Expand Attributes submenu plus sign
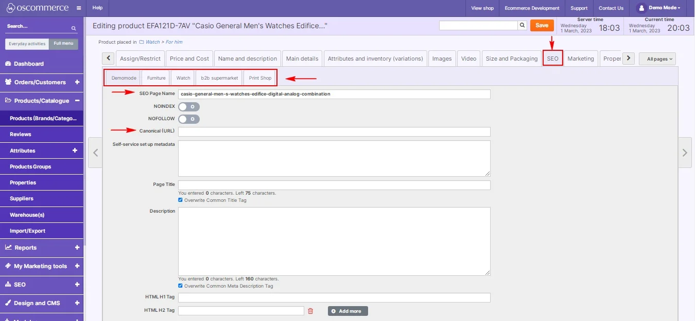Image resolution: width=695 pixels, height=321 pixels. coord(75,150)
